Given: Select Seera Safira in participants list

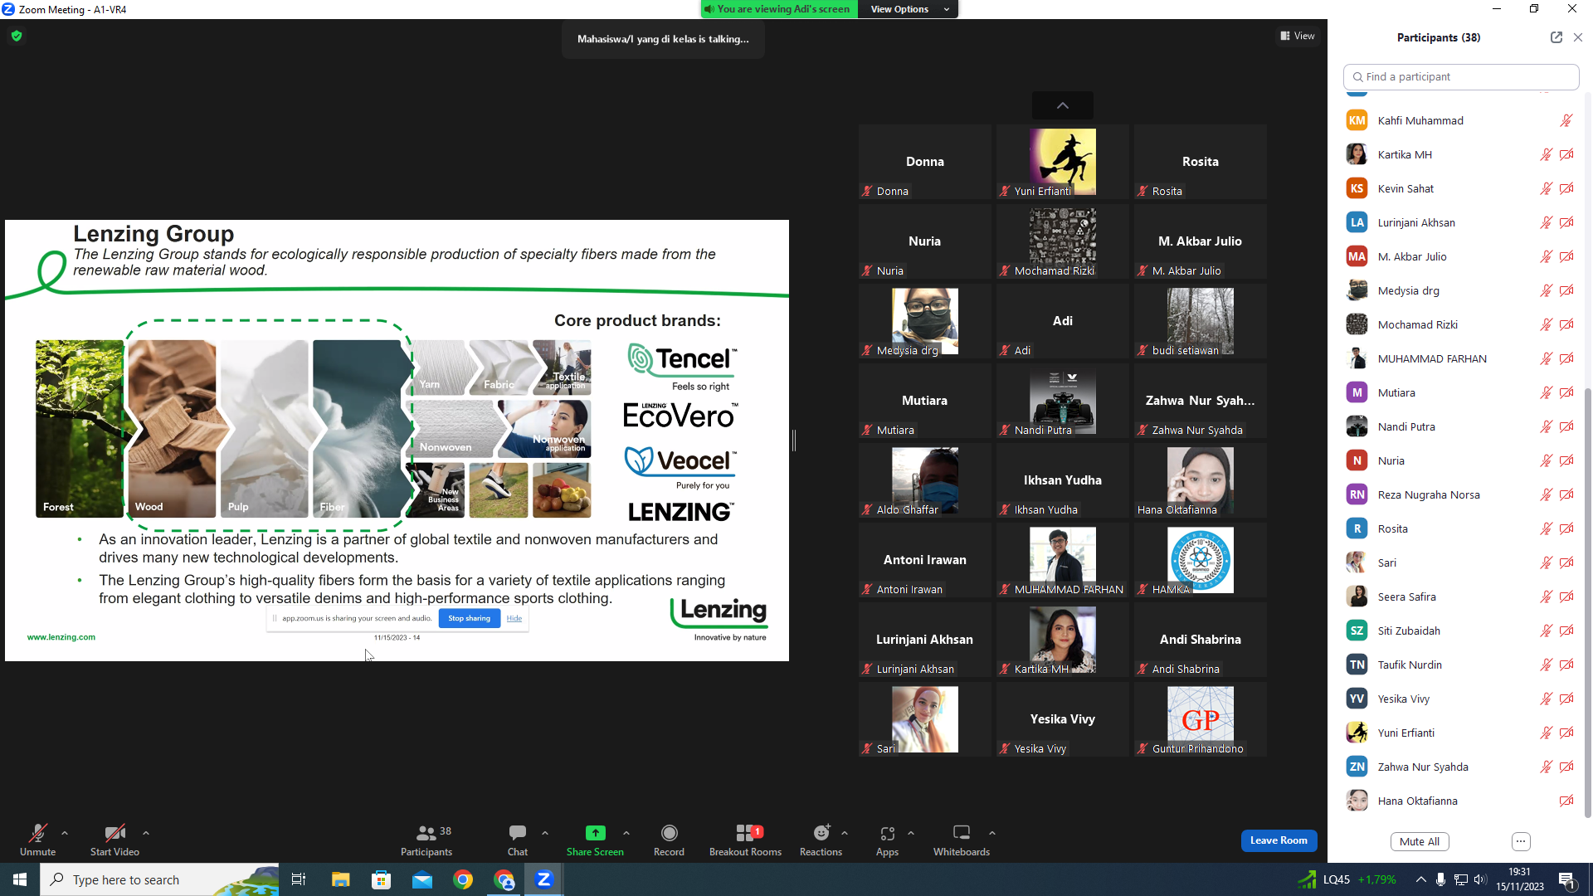Looking at the screenshot, I should click(1459, 597).
